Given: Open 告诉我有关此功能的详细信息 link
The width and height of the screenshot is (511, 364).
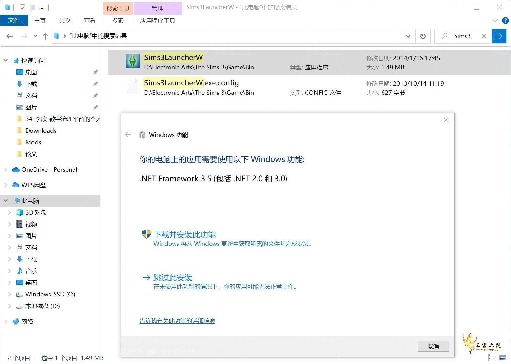Looking at the screenshot, I should click(177, 321).
